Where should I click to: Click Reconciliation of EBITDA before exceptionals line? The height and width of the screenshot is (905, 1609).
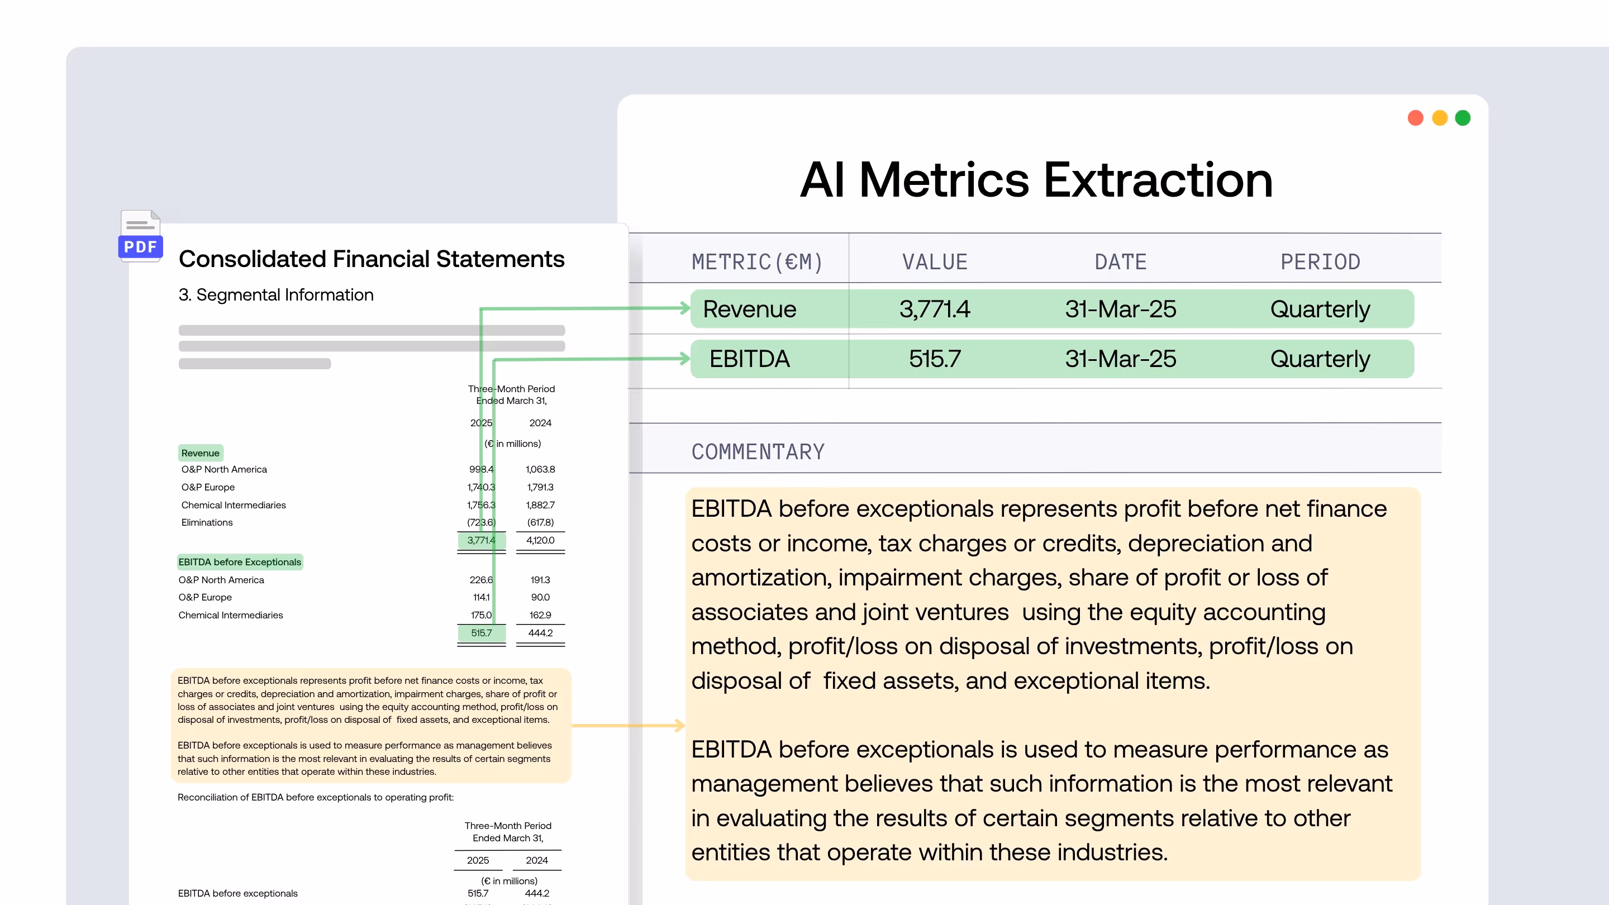point(316,798)
